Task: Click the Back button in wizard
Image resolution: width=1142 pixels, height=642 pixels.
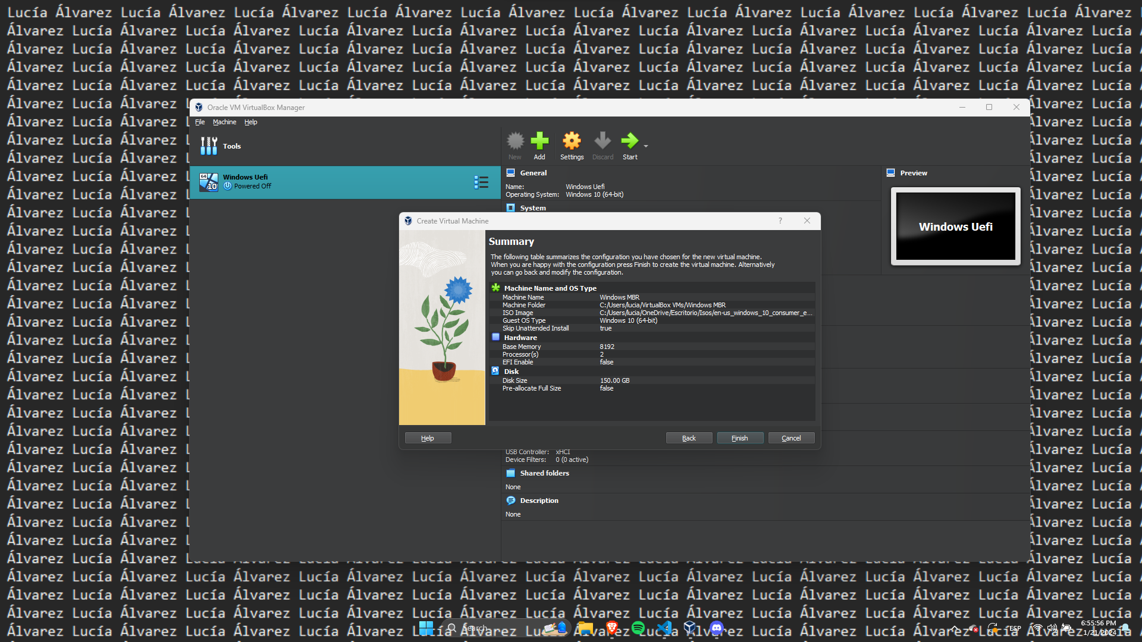Action: [x=689, y=438]
